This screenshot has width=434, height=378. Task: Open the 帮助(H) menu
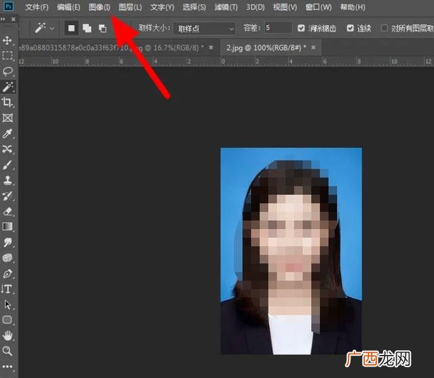tap(353, 7)
